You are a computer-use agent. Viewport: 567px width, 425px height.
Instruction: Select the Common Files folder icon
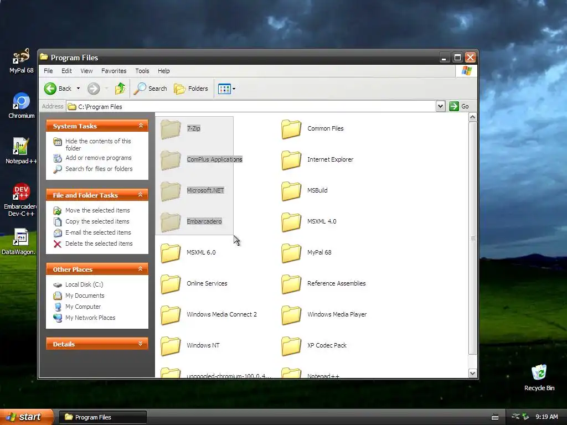pos(291,129)
